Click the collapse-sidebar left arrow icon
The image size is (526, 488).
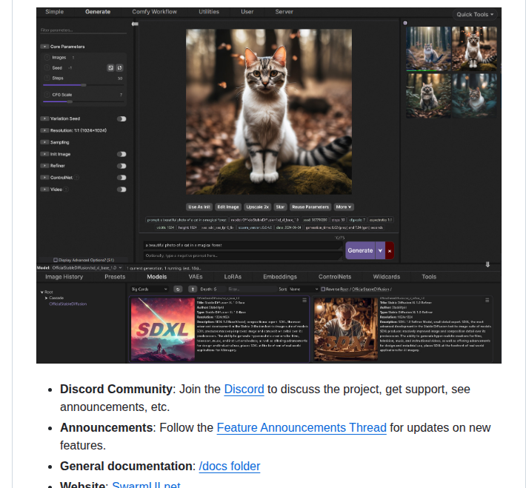[135, 24]
